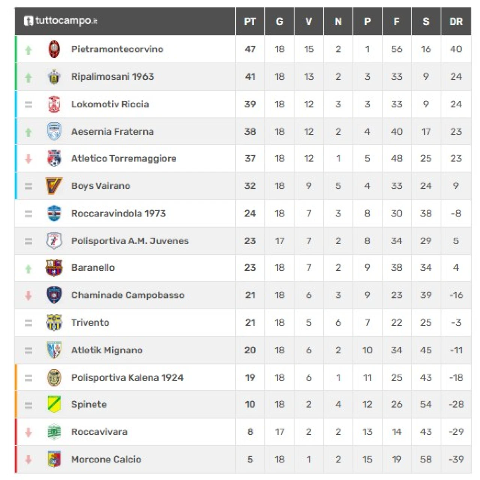This screenshot has width=480, height=480.
Task: Sort by DR goal difference header
Action: [x=456, y=22]
